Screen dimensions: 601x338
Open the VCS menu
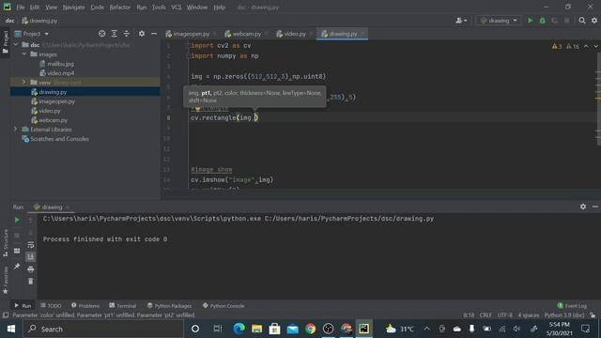click(177, 8)
